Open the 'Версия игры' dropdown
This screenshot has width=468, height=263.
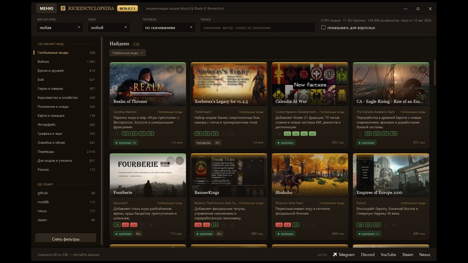(60, 27)
